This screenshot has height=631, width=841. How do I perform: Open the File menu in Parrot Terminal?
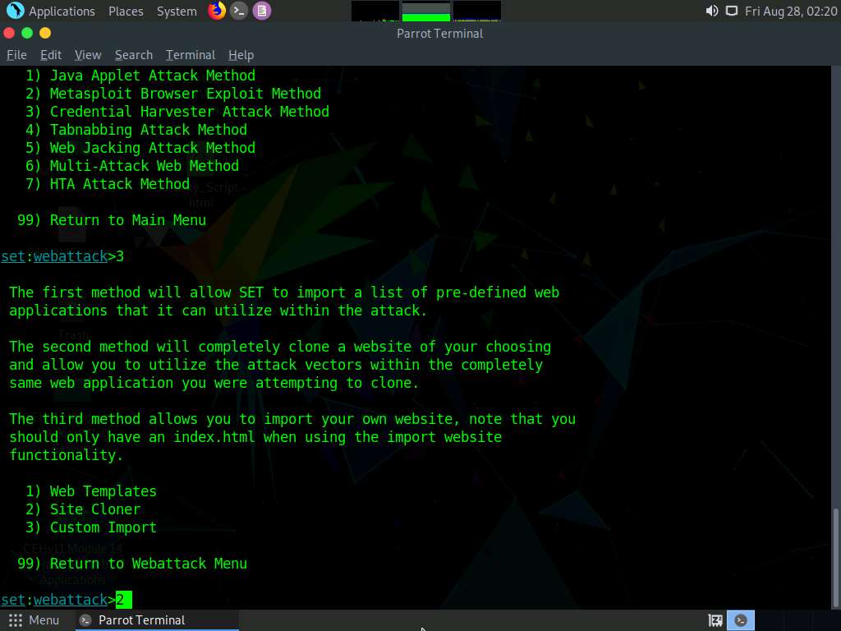[16, 55]
